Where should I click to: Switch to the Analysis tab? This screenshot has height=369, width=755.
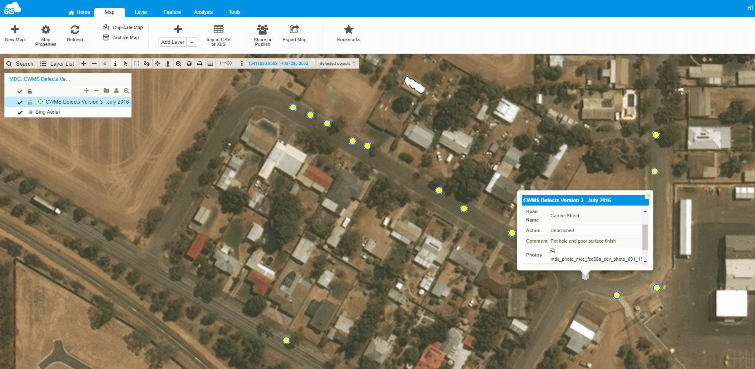(x=203, y=12)
